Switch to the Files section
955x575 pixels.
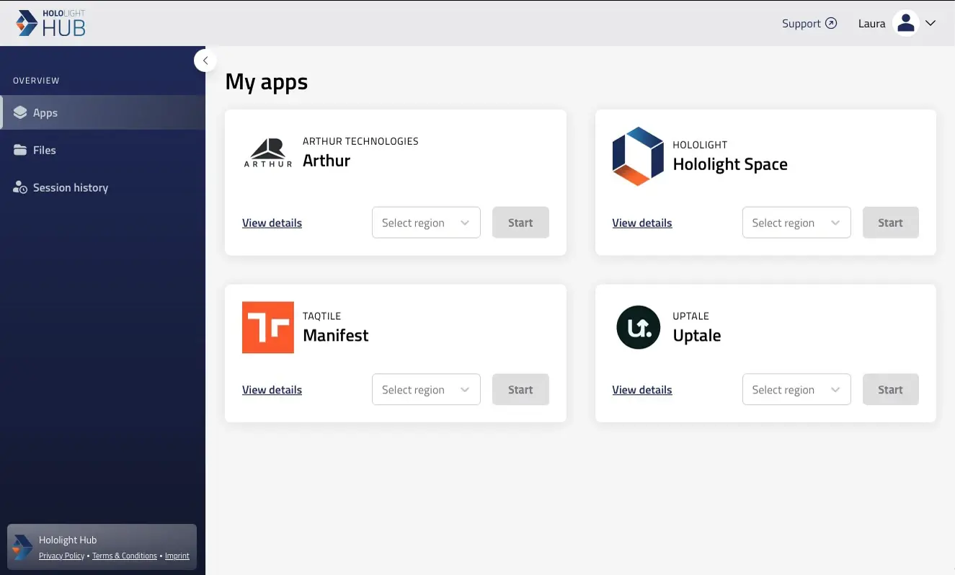(x=44, y=150)
